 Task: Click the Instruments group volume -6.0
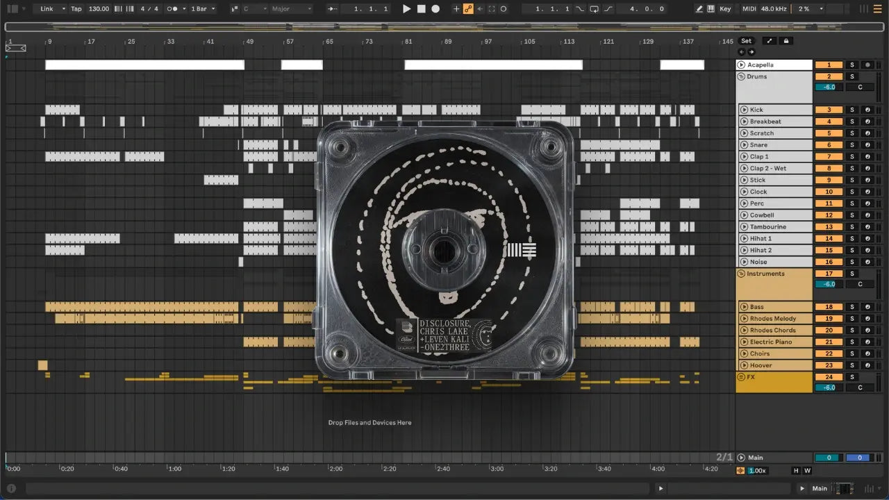click(x=829, y=284)
